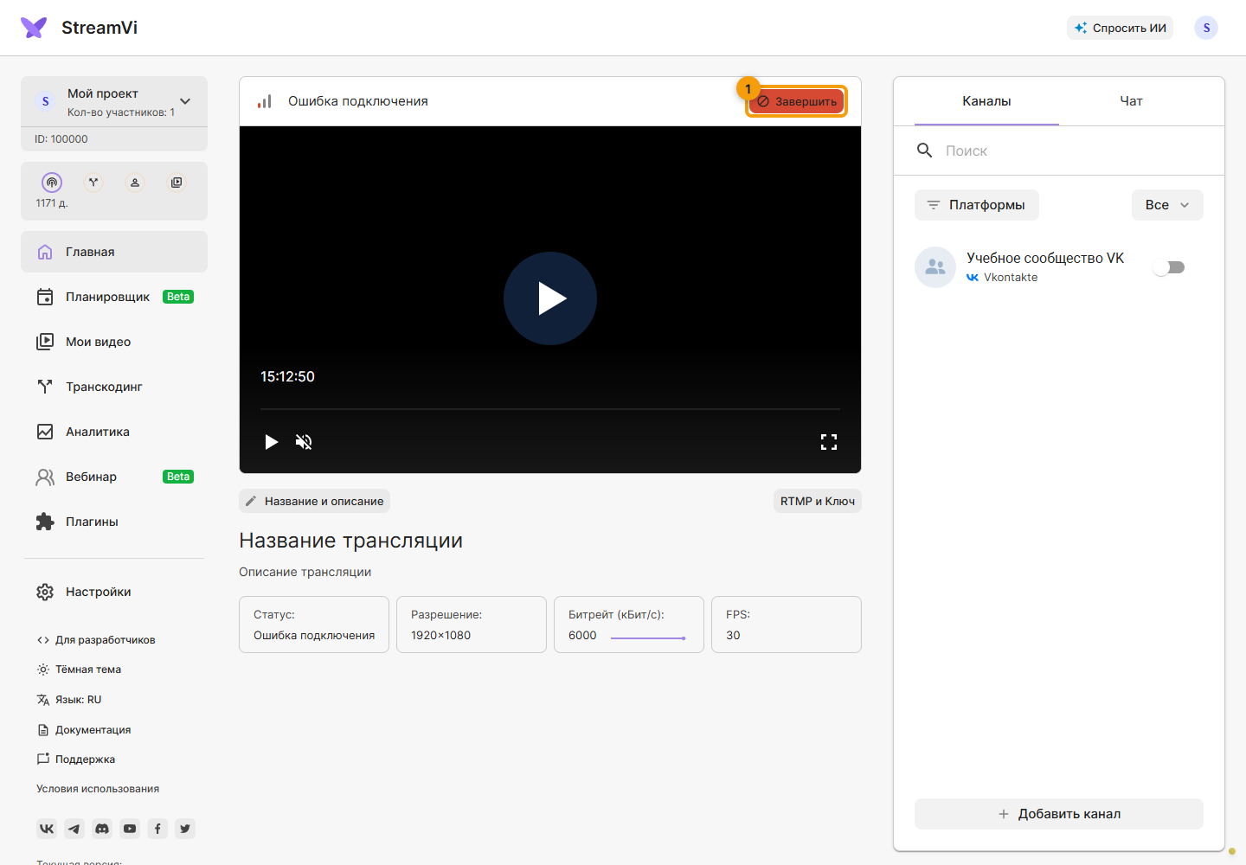Click the Учебное сообщество VK channel avatar

[x=935, y=267]
